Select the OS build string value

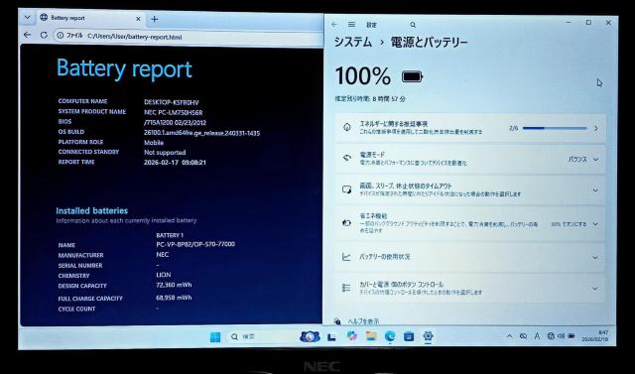pos(201,133)
